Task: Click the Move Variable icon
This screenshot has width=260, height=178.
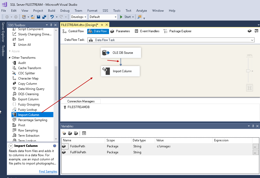Action: 70,133
